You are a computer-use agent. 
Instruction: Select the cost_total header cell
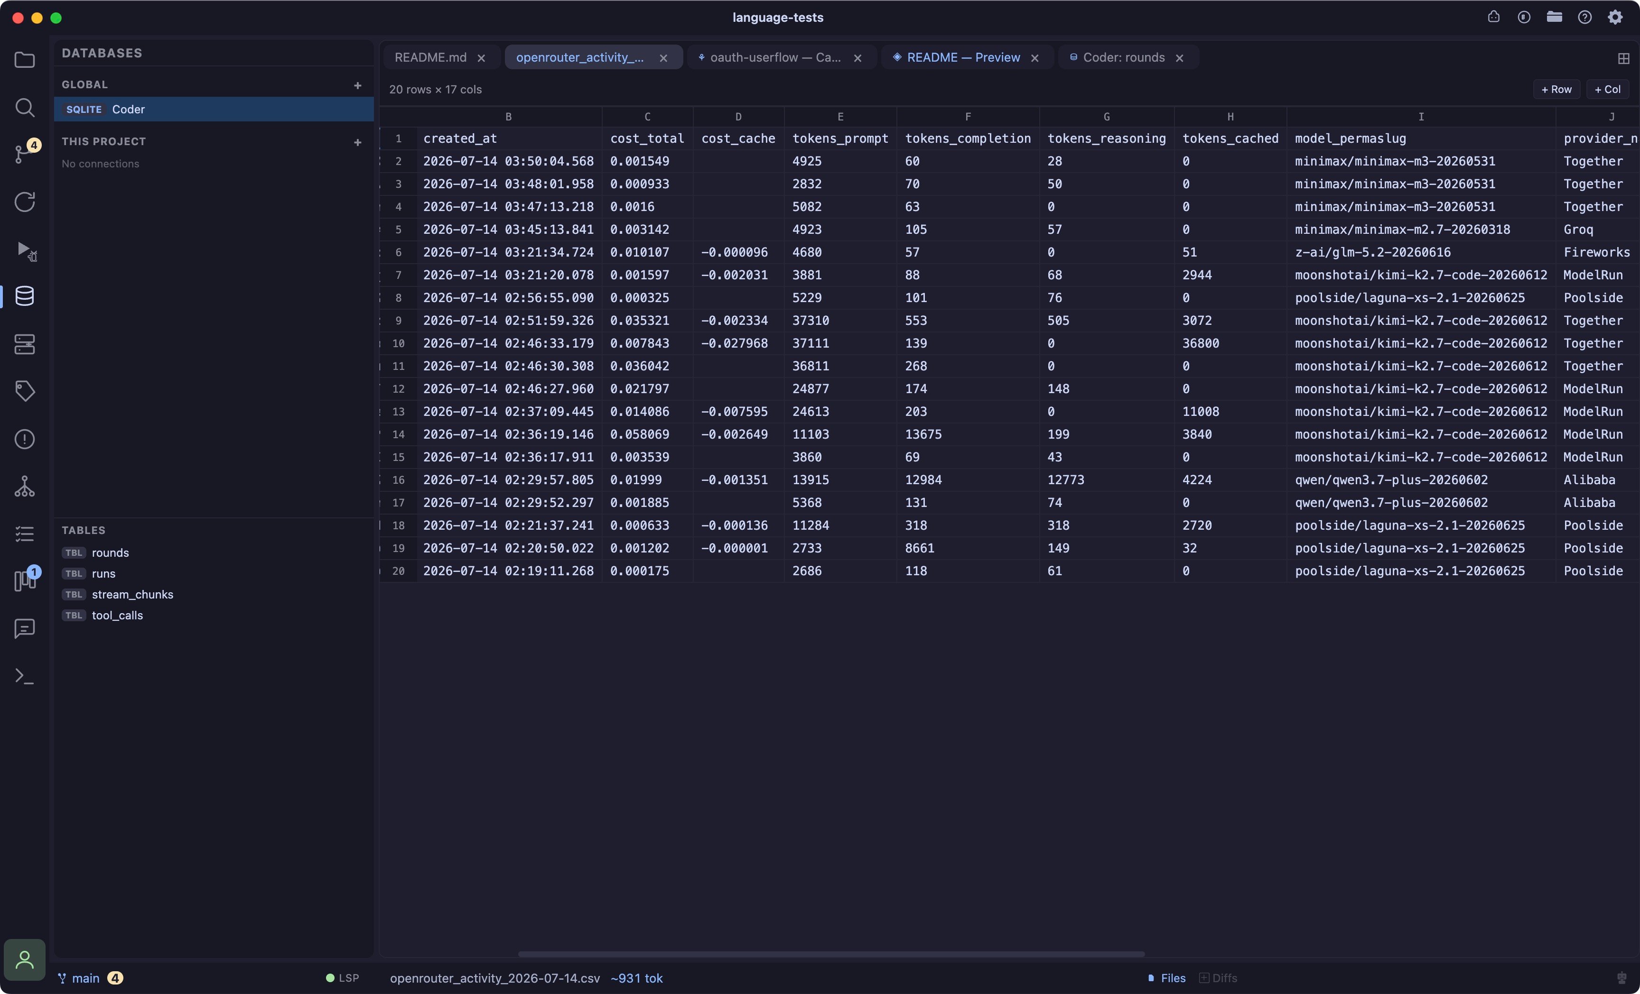[x=647, y=138]
